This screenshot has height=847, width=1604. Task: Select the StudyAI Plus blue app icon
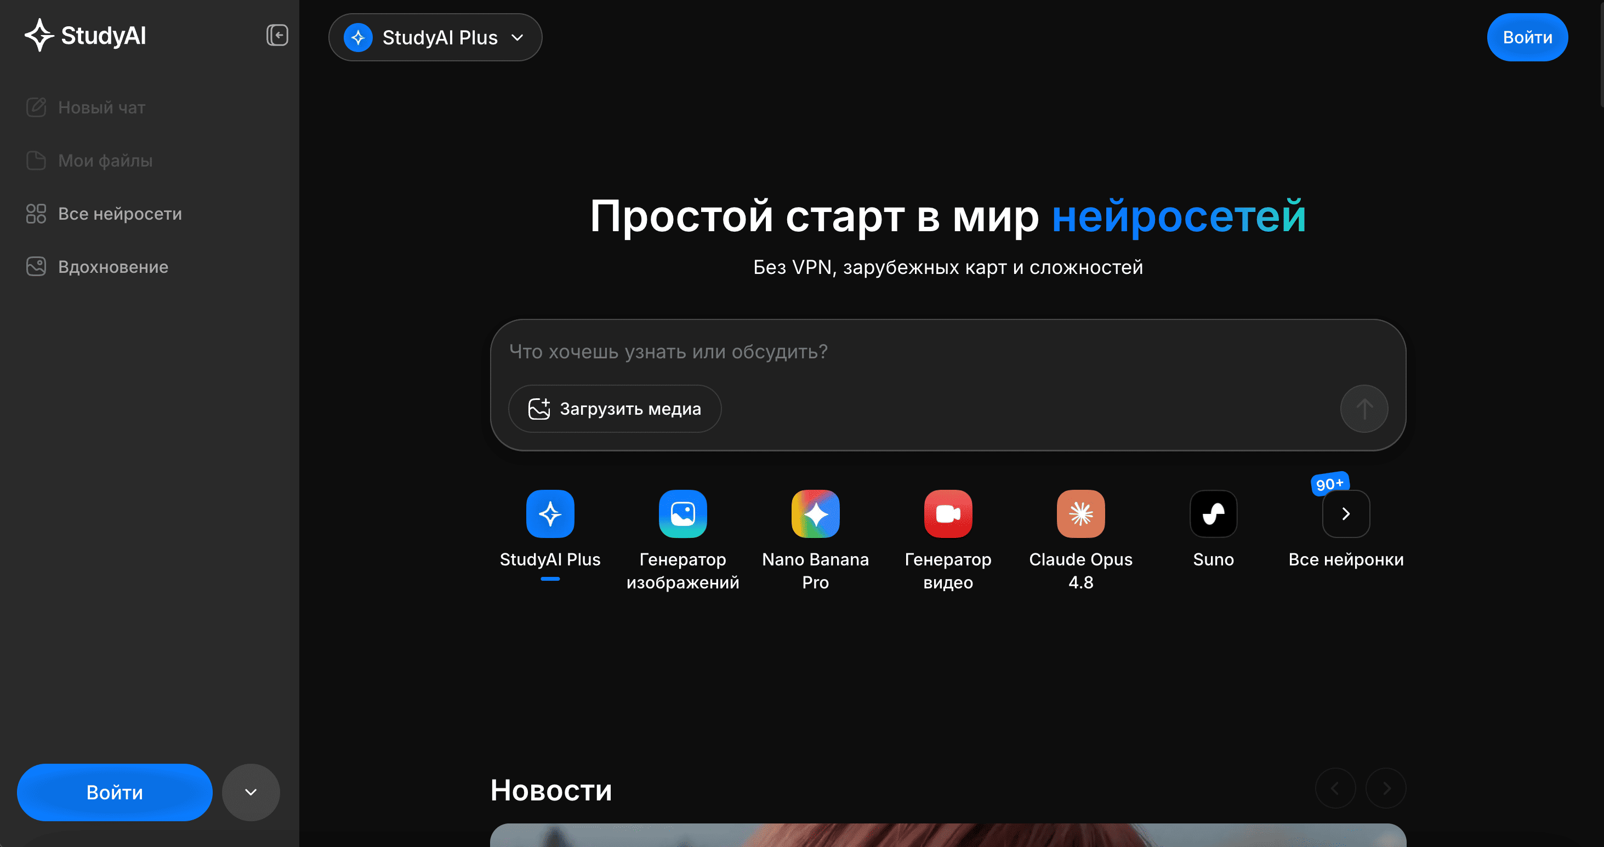tap(550, 513)
